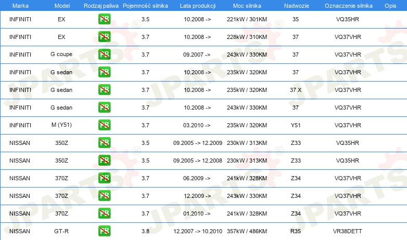The image size is (407, 240).
Task: Click fuel icon in NISSAN 350Z row ending 12.2009
Action: (x=104, y=142)
